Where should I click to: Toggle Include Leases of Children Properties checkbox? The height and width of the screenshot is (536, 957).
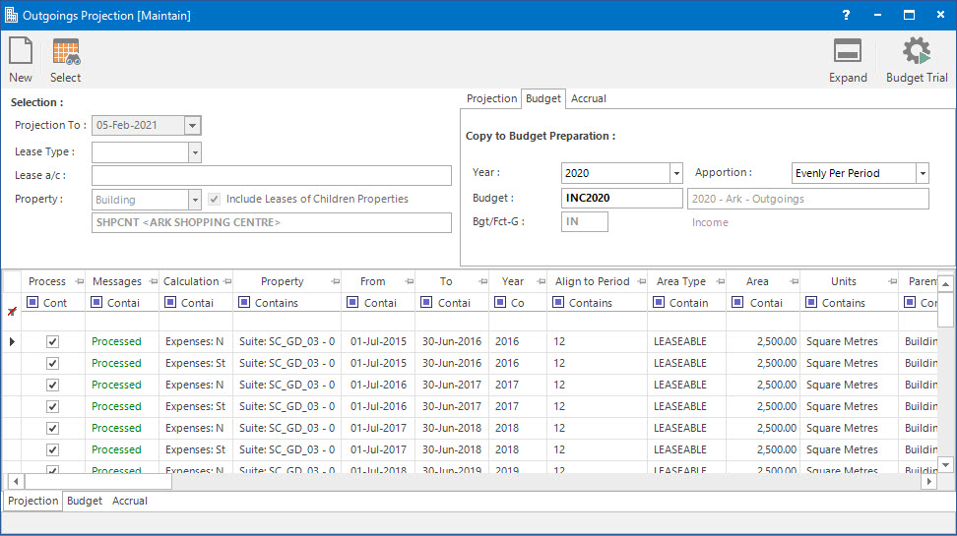pyautogui.click(x=215, y=199)
